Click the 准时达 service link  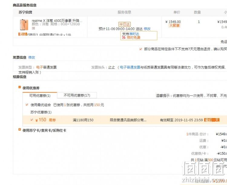tap(134, 34)
